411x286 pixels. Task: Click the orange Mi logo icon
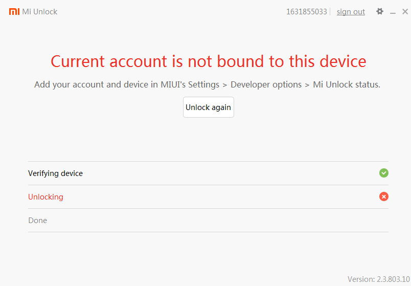14,11
